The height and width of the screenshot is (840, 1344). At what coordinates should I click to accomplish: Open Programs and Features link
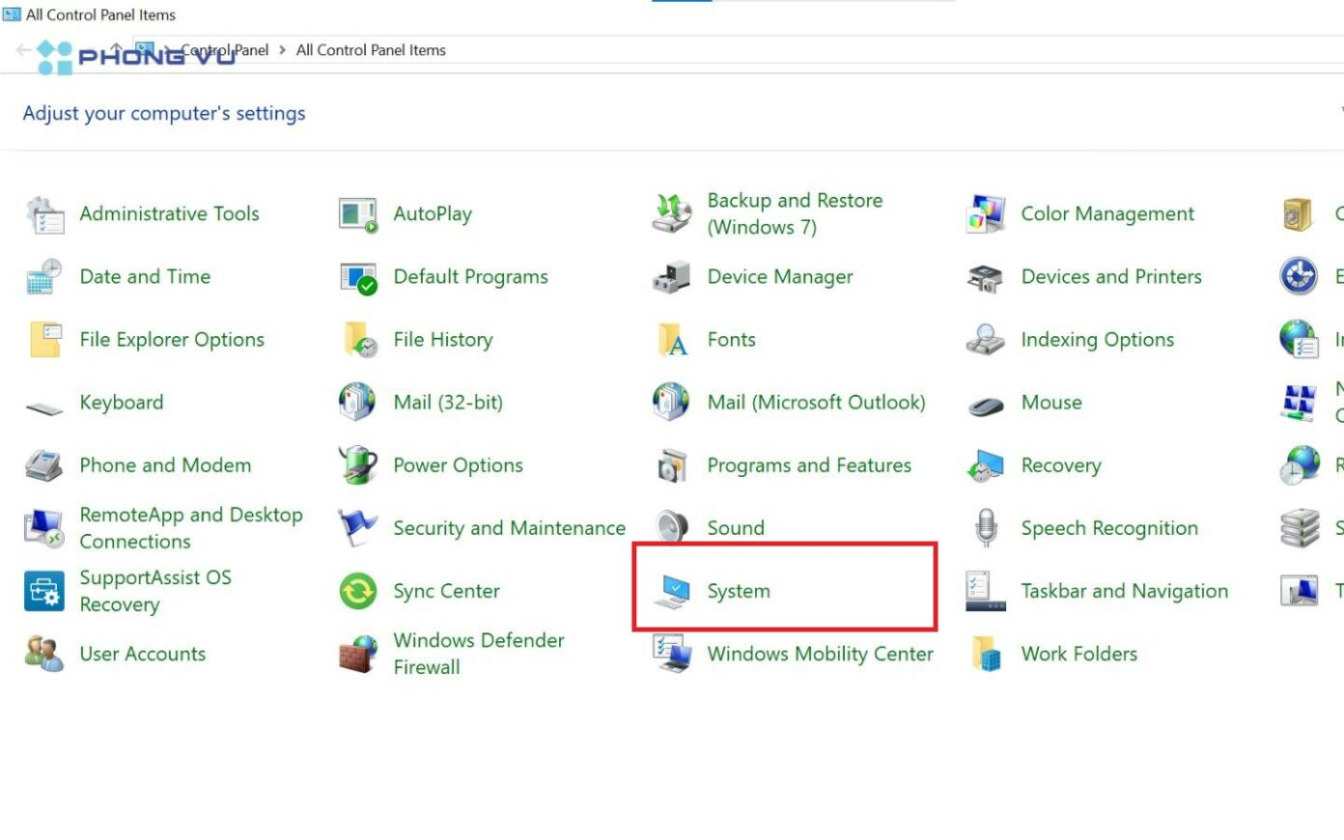809,465
